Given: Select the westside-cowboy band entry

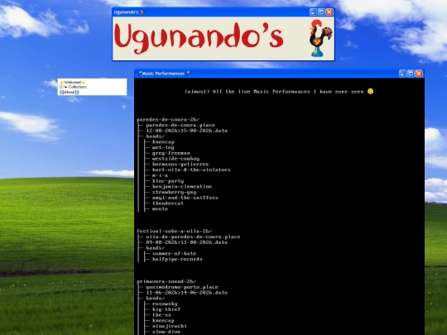Looking at the screenshot, I should click(x=175, y=159).
